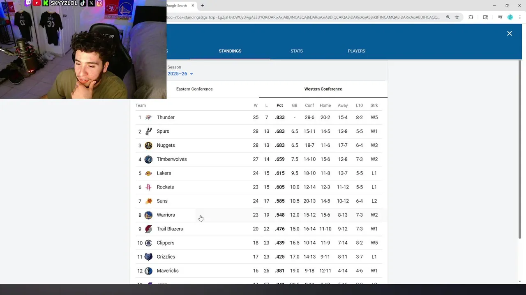This screenshot has height=295, width=526.
Task: Click the Thunder team logo
Action: [x=148, y=118]
